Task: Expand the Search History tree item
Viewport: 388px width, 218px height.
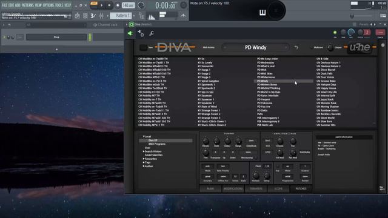Action: click(144, 151)
